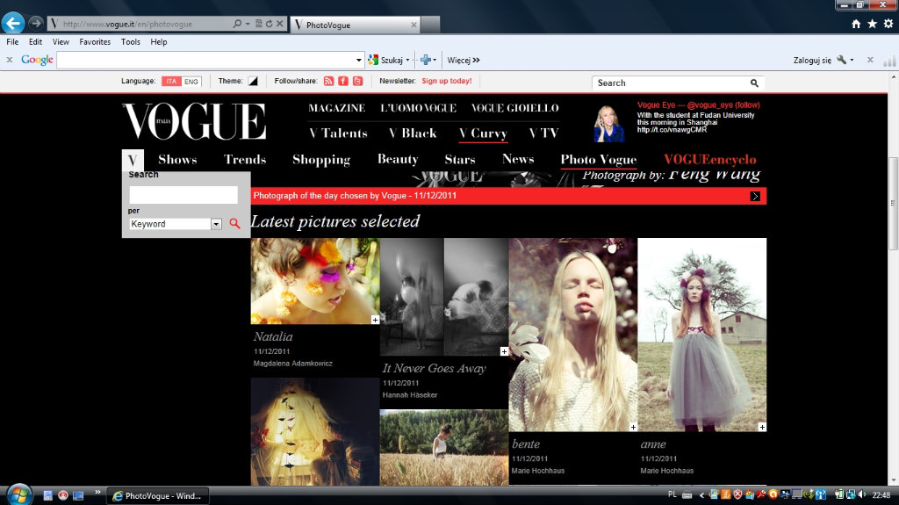Open Favorites via the star icon
This screenshot has height=505, width=899.
tap(872, 24)
